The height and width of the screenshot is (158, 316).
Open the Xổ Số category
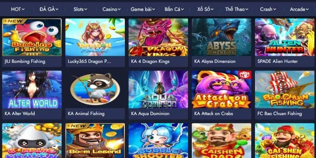click(205, 9)
